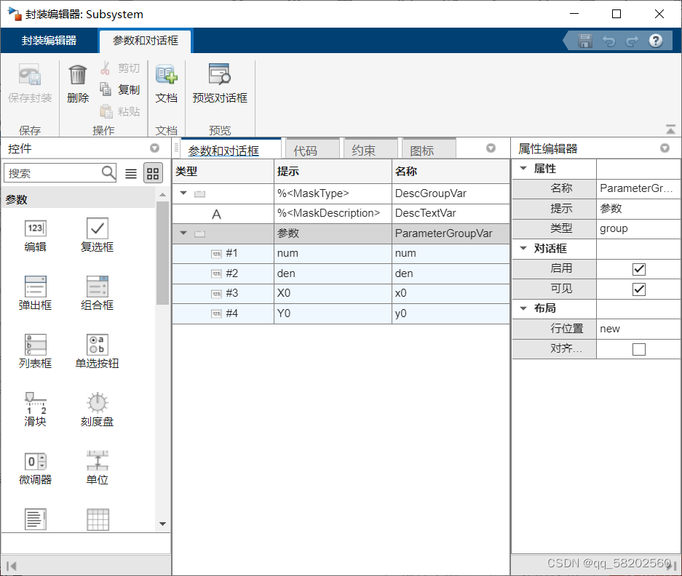Select the 滑块 slider control
682x576 pixels.
35,410
